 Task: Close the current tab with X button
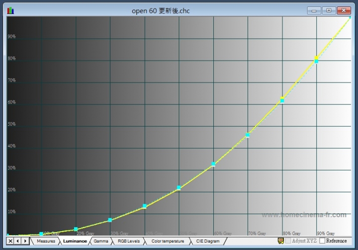click(x=10, y=241)
